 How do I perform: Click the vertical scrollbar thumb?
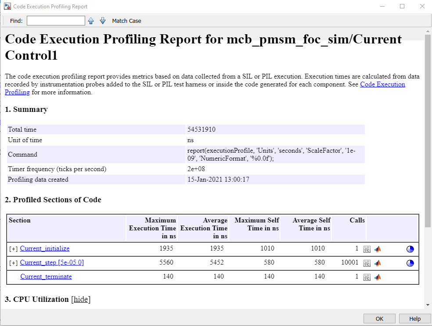pos(428,131)
